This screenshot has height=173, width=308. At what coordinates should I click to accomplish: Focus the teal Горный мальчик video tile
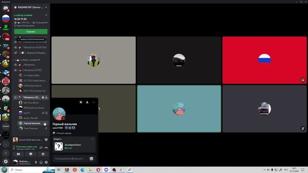[x=179, y=109]
